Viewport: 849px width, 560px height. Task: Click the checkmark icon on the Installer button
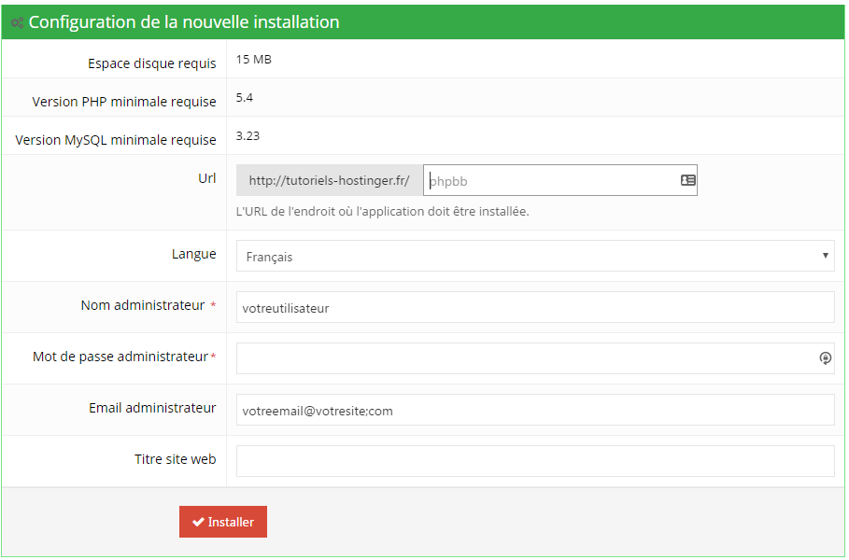tap(198, 522)
